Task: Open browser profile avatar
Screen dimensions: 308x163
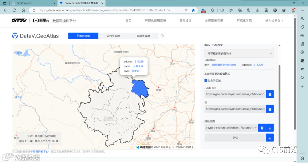Action: click(x=293, y=10)
